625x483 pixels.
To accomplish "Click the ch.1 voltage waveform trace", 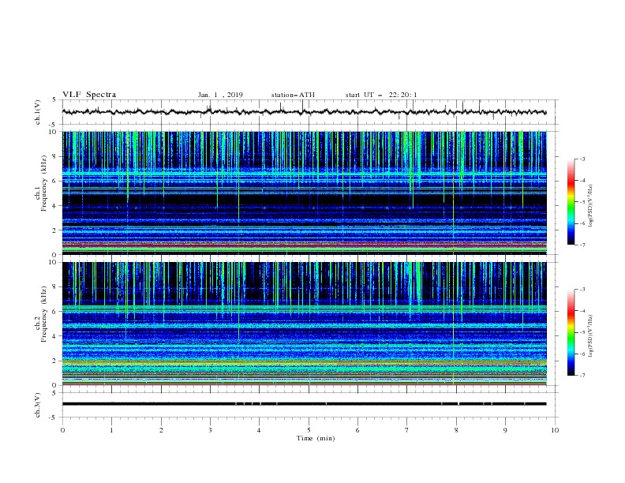I will click(x=304, y=112).
